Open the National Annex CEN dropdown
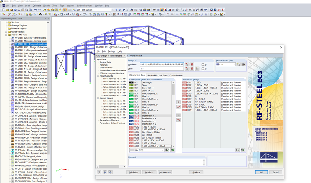 pyautogui.click(x=234, y=64)
